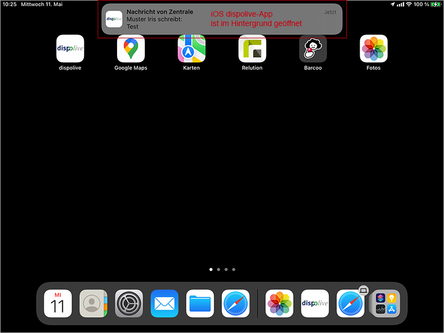Open Safari in the dock's left section
Viewport: 444px width, 333px height.
coord(235,303)
